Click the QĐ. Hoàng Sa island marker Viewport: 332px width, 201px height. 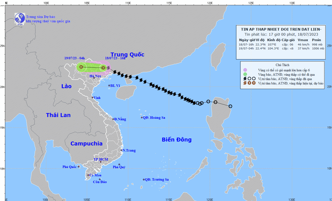[x=142, y=118]
